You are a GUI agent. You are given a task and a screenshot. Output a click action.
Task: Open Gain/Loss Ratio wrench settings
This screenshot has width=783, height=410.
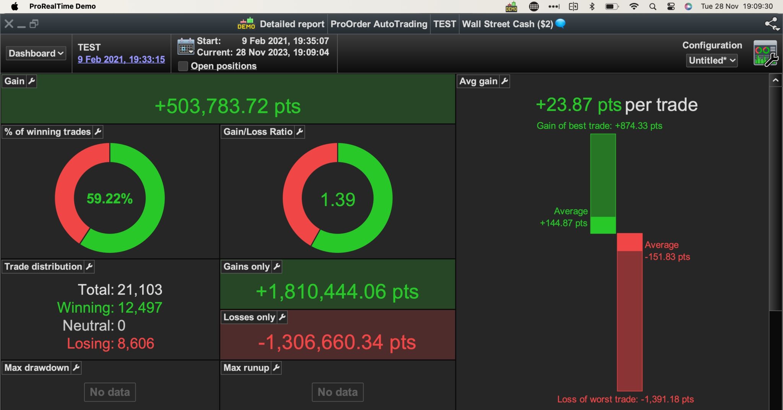(x=300, y=132)
